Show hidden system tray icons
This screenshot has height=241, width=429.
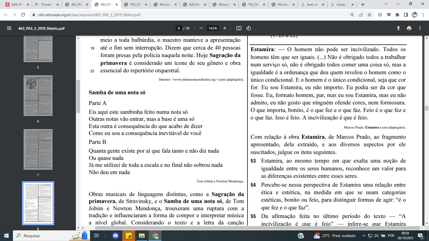pos(364,236)
